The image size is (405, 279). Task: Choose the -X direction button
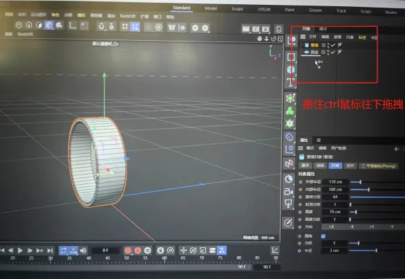point(352,226)
